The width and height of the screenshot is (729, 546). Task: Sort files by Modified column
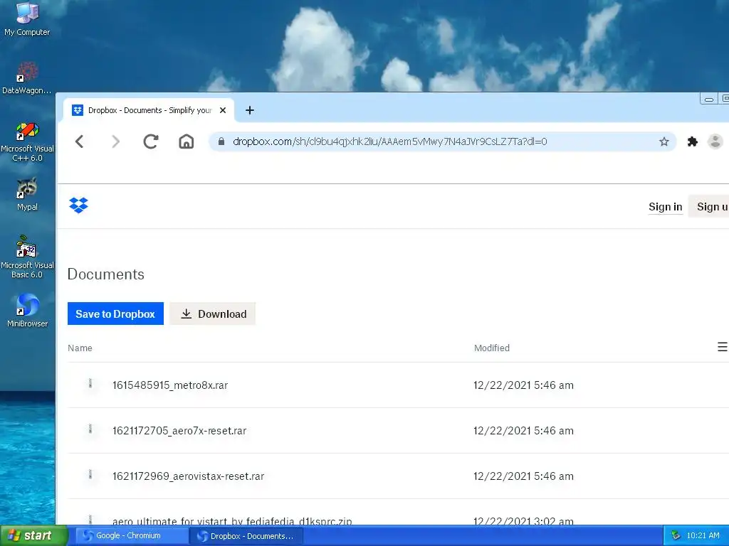[492, 348]
